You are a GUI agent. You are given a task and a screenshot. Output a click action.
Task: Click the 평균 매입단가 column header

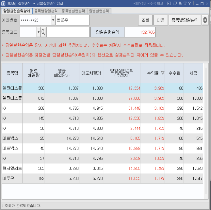[x=62, y=73]
